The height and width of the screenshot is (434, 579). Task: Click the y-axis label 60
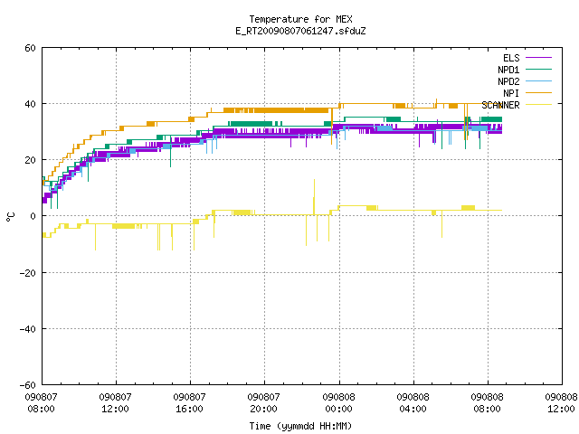(x=30, y=48)
